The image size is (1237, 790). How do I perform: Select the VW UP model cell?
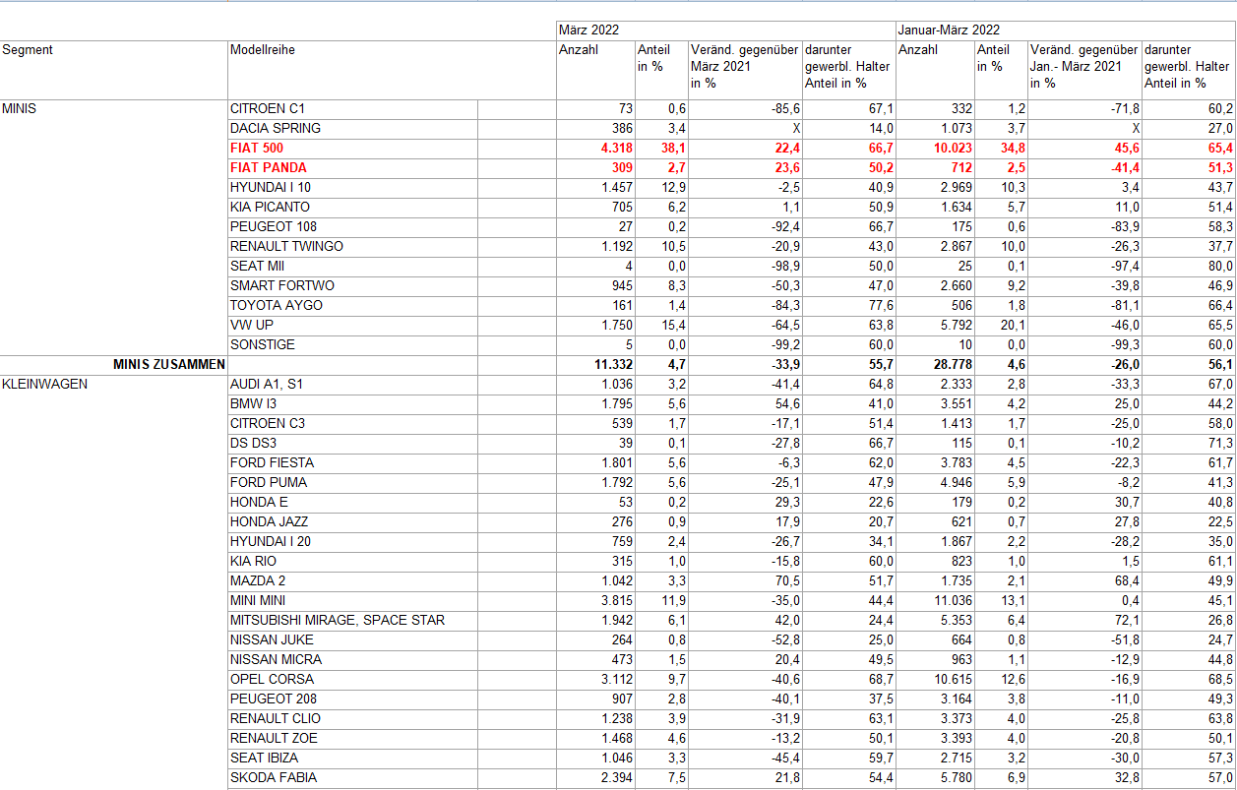pos(252,325)
